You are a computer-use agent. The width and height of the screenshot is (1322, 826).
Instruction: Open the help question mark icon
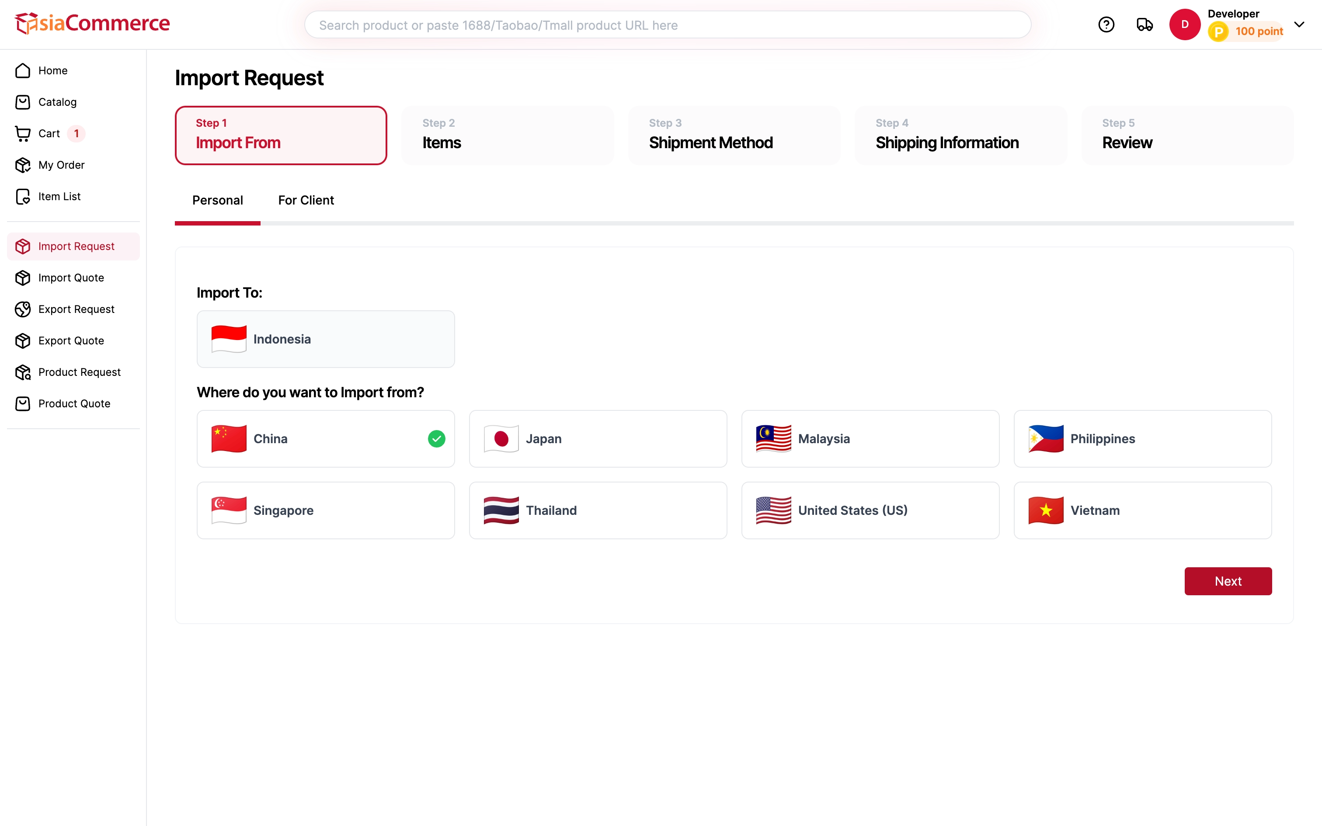tap(1106, 24)
